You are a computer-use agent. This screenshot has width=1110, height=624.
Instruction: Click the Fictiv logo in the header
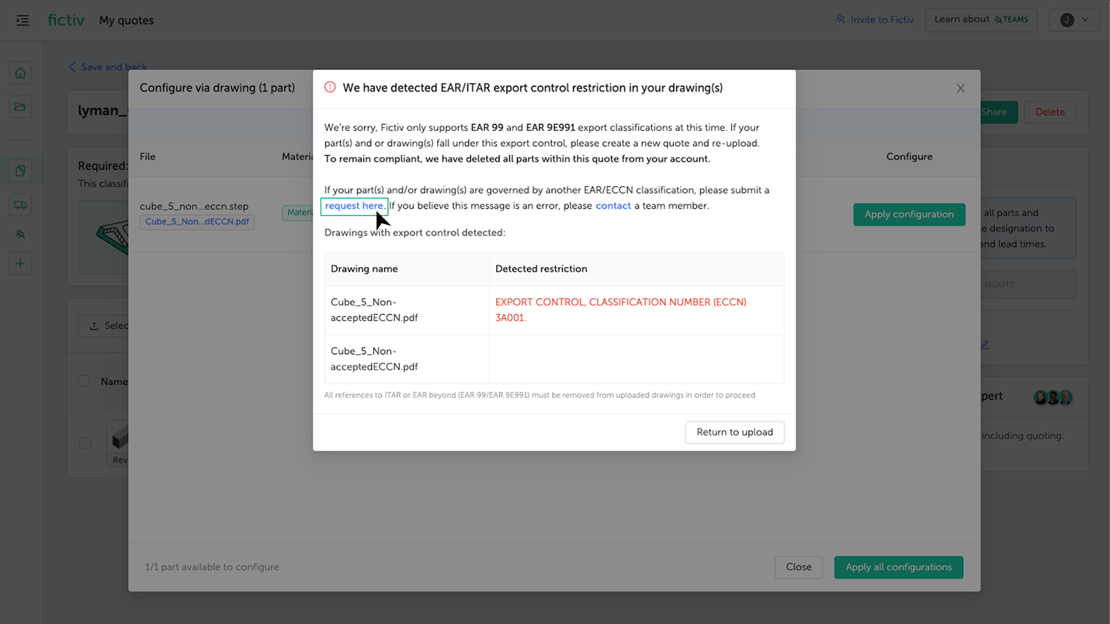pos(66,19)
